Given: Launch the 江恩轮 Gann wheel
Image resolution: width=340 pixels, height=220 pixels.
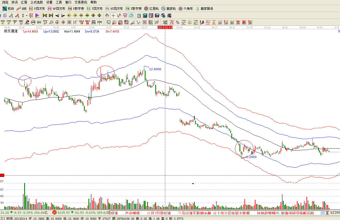Looking at the screenshot, I should tap(151, 9).
